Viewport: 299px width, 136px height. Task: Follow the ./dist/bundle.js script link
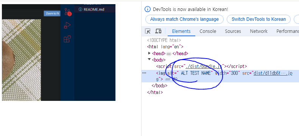[204, 66]
